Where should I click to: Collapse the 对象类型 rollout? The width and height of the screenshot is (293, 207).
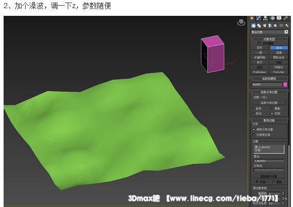pos(269,39)
